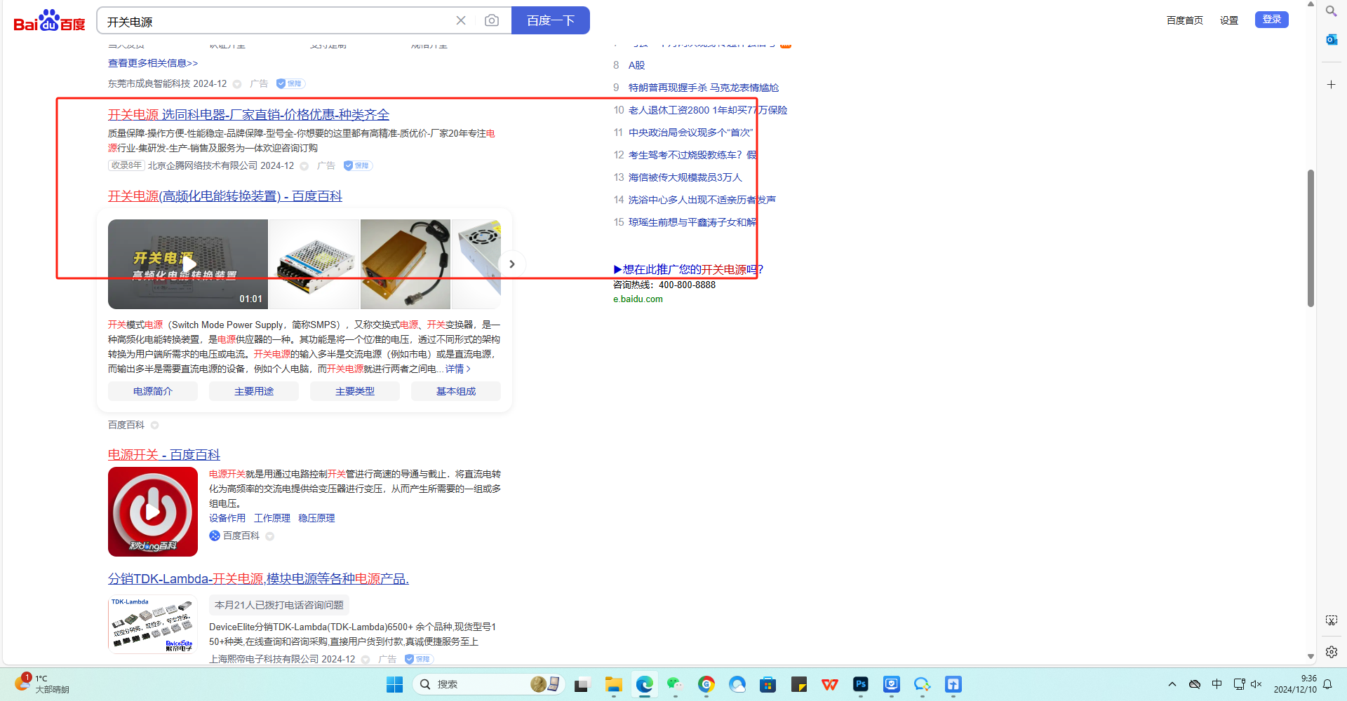This screenshot has width=1347, height=701.
Task: Go to 百度首页
Action: [x=1185, y=20]
